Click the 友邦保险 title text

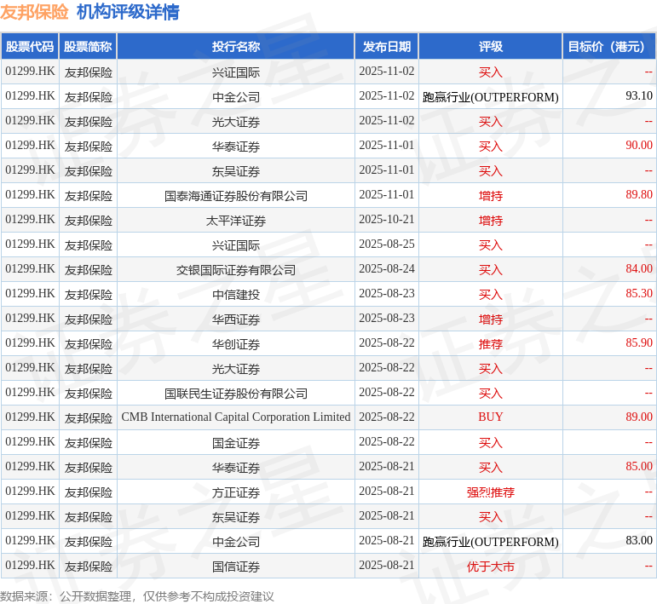point(34,12)
